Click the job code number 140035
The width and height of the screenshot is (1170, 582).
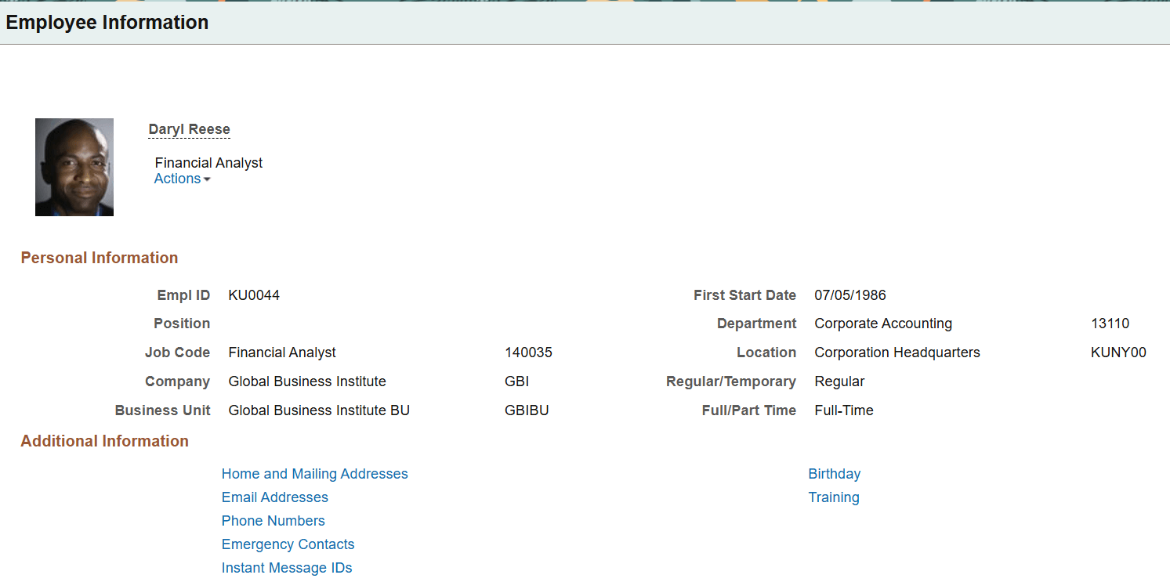528,352
